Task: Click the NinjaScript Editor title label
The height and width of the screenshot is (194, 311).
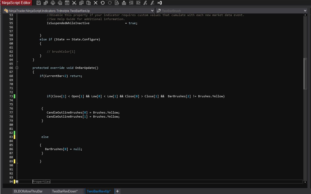Action: point(16,3)
